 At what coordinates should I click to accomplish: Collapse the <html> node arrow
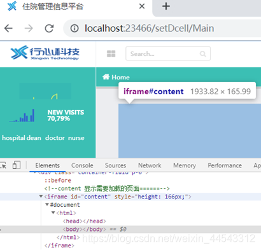coord(53,212)
